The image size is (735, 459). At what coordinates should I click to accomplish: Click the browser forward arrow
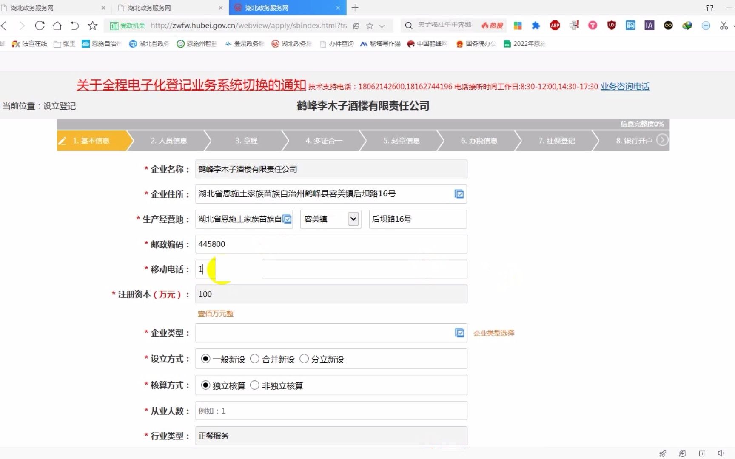point(22,25)
